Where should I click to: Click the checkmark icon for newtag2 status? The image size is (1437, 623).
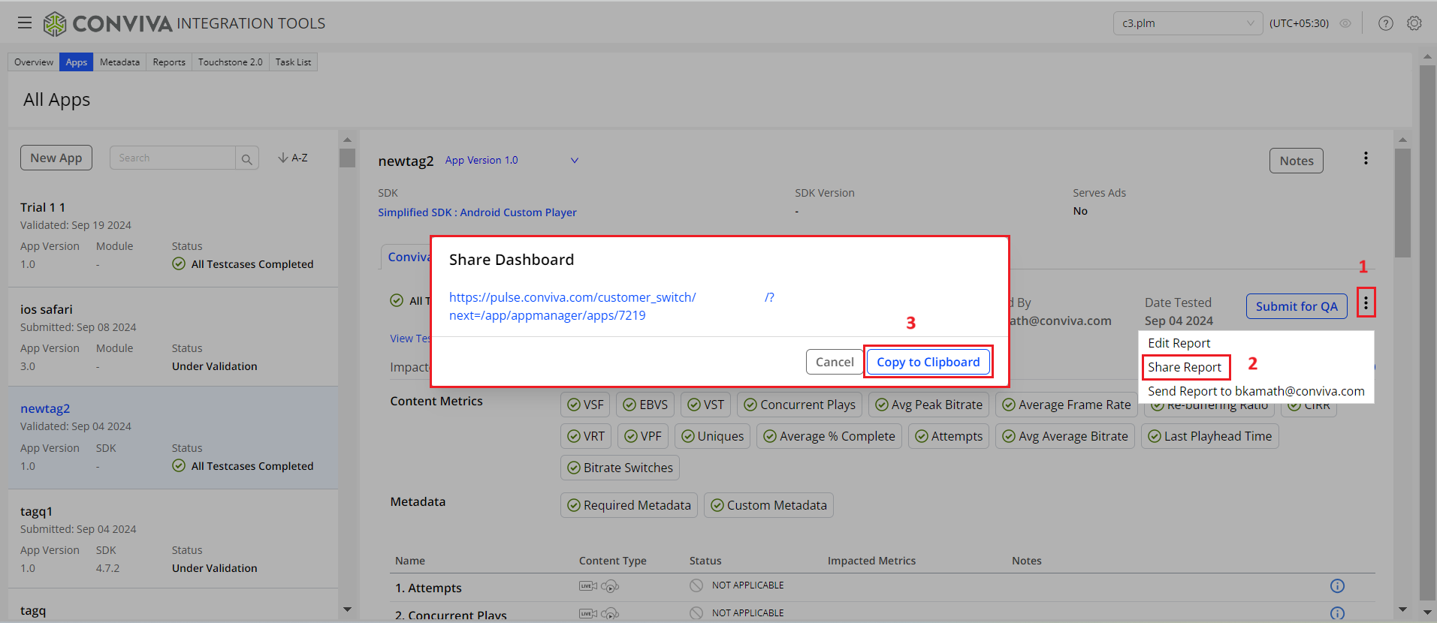tap(179, 465)
